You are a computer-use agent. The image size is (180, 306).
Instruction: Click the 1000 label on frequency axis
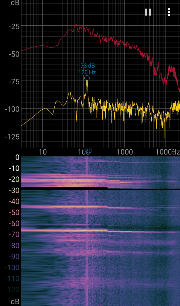coord(124,152)
